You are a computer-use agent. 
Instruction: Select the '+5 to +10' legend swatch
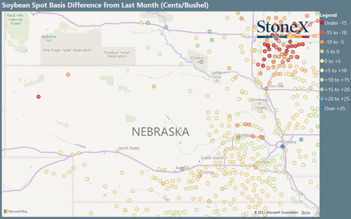point(322,70)
